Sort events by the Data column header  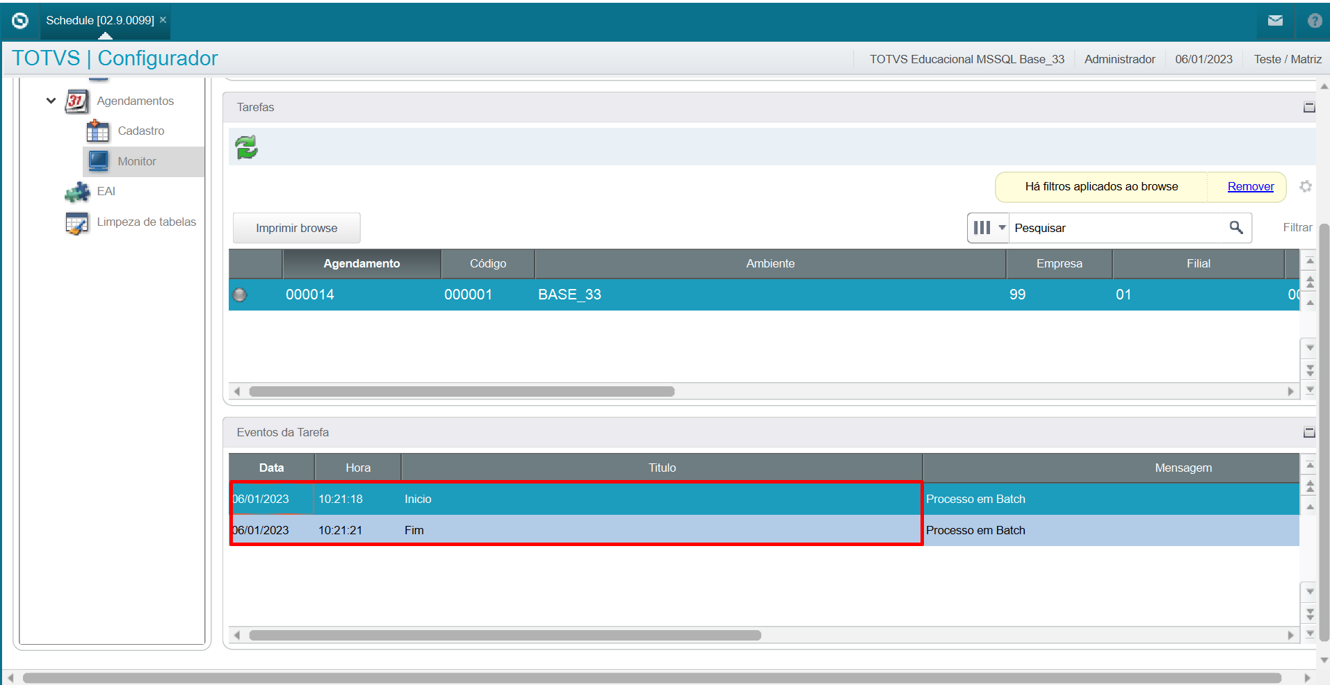pos(272,468)
